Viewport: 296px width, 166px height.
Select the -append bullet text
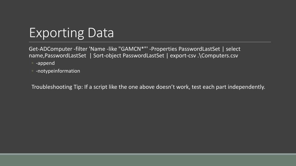(x=45, y=63)
